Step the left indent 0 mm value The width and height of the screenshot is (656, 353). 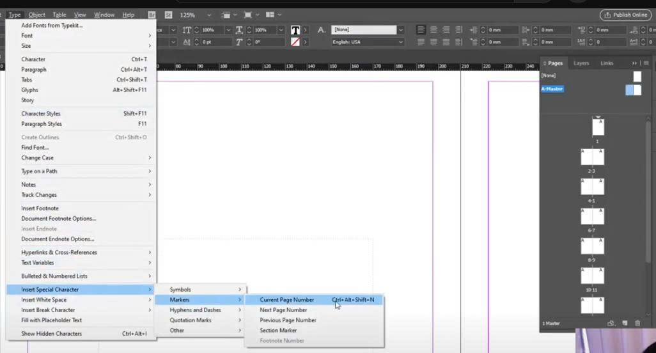click(x=483, y=29)
